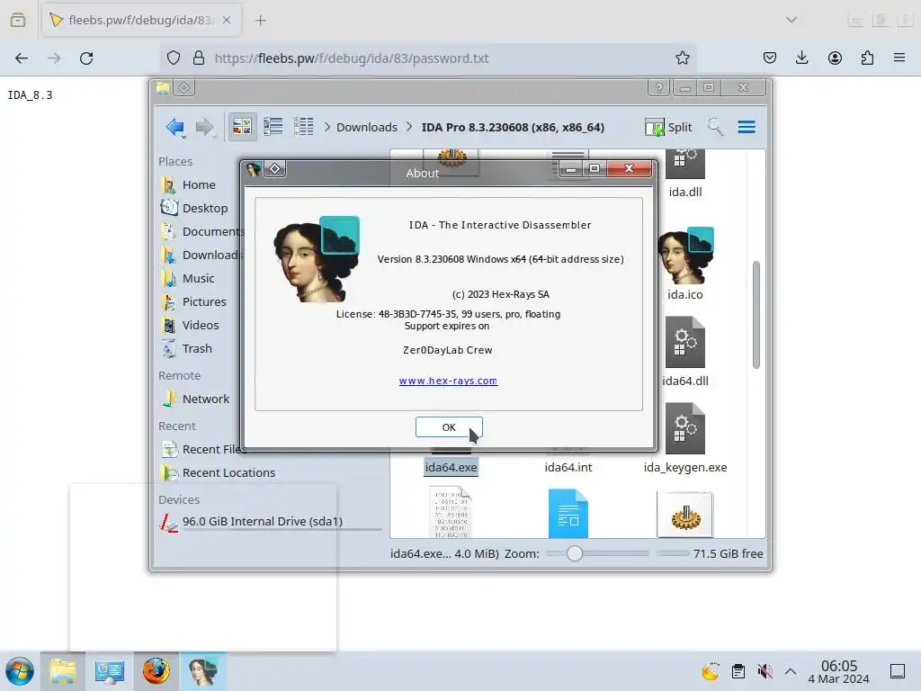Toggle file manager on-all-desktops pin
Screen dimensions: 921x691
pyautogui.click(x=183, y=88)
